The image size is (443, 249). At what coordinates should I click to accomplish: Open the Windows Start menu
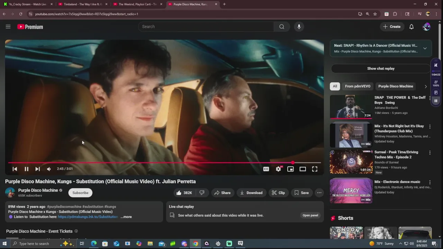pos(4,243)
